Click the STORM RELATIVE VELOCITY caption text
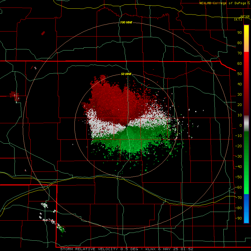 coord(89,249)
